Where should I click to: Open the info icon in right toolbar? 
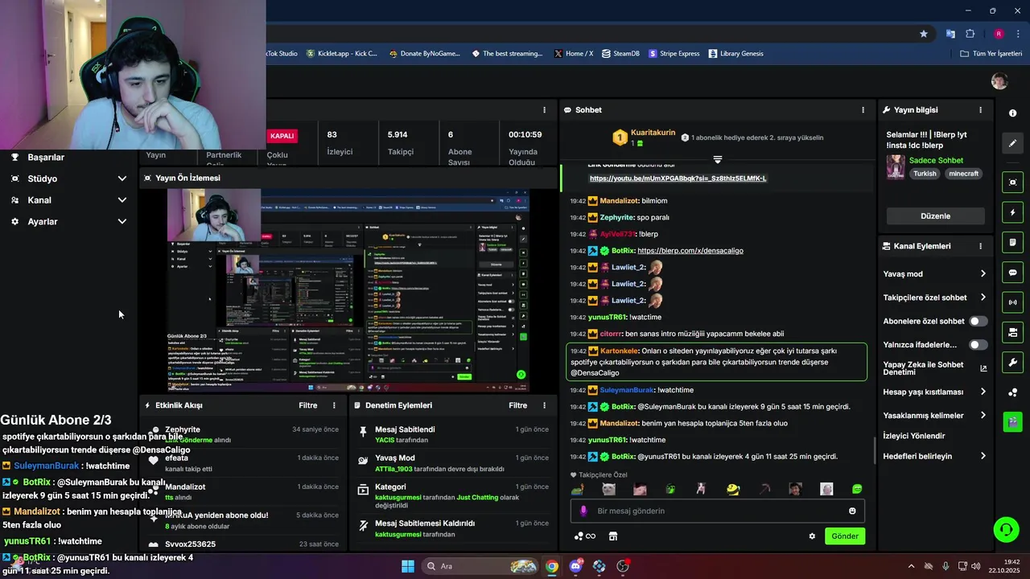point(1013,113)
